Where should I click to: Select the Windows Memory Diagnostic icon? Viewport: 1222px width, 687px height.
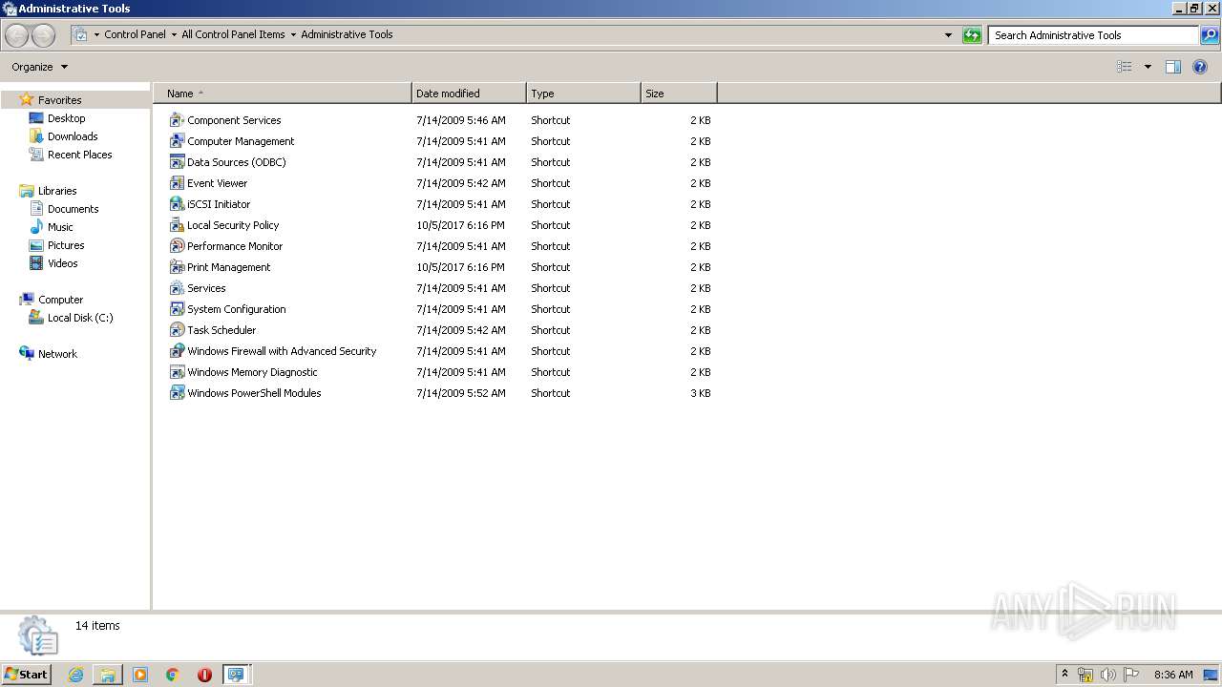tap(177, 372)
